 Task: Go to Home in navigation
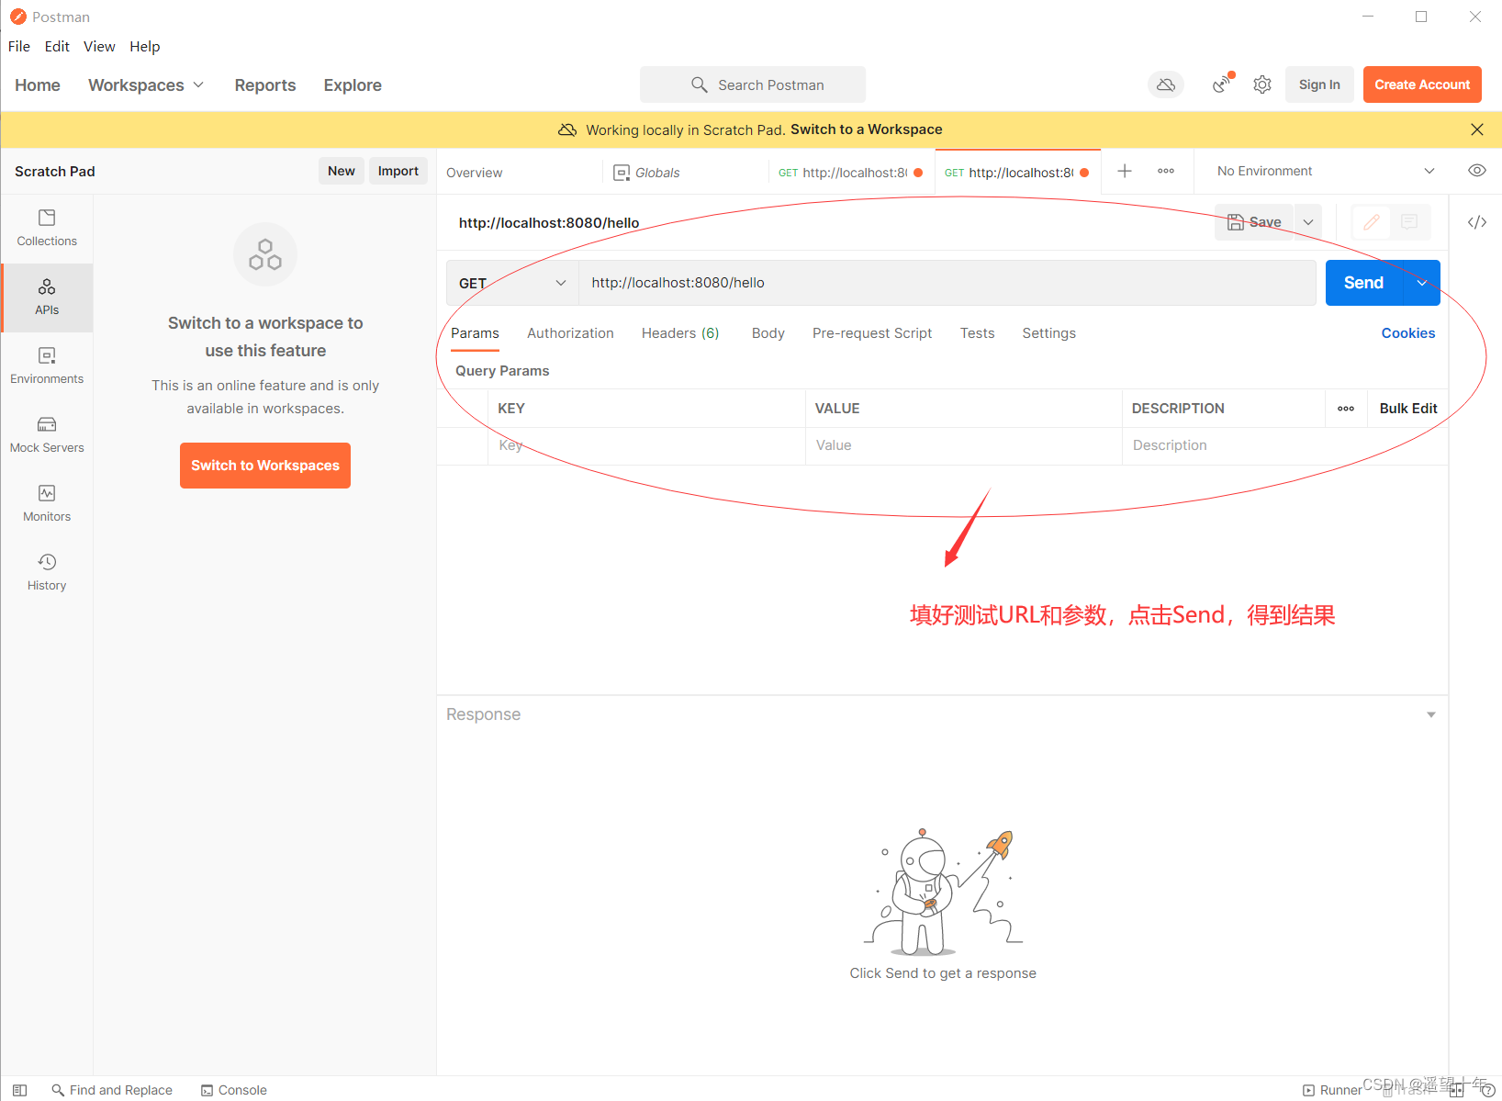coord(38,84)
